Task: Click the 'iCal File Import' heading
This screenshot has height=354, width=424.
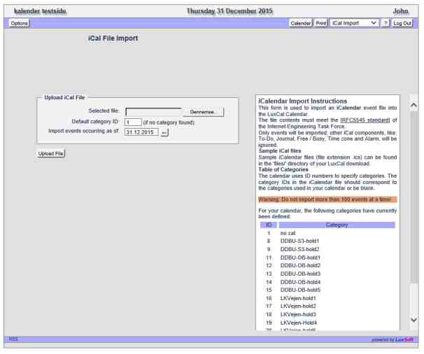Action: [113, 38]
